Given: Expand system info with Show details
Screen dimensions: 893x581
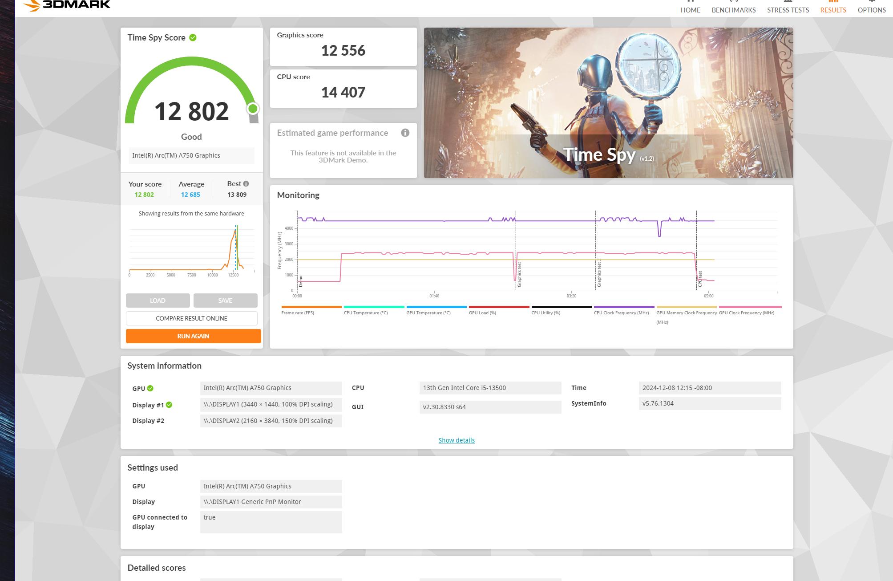Looking at the screenshot, I should click(457, 440).
